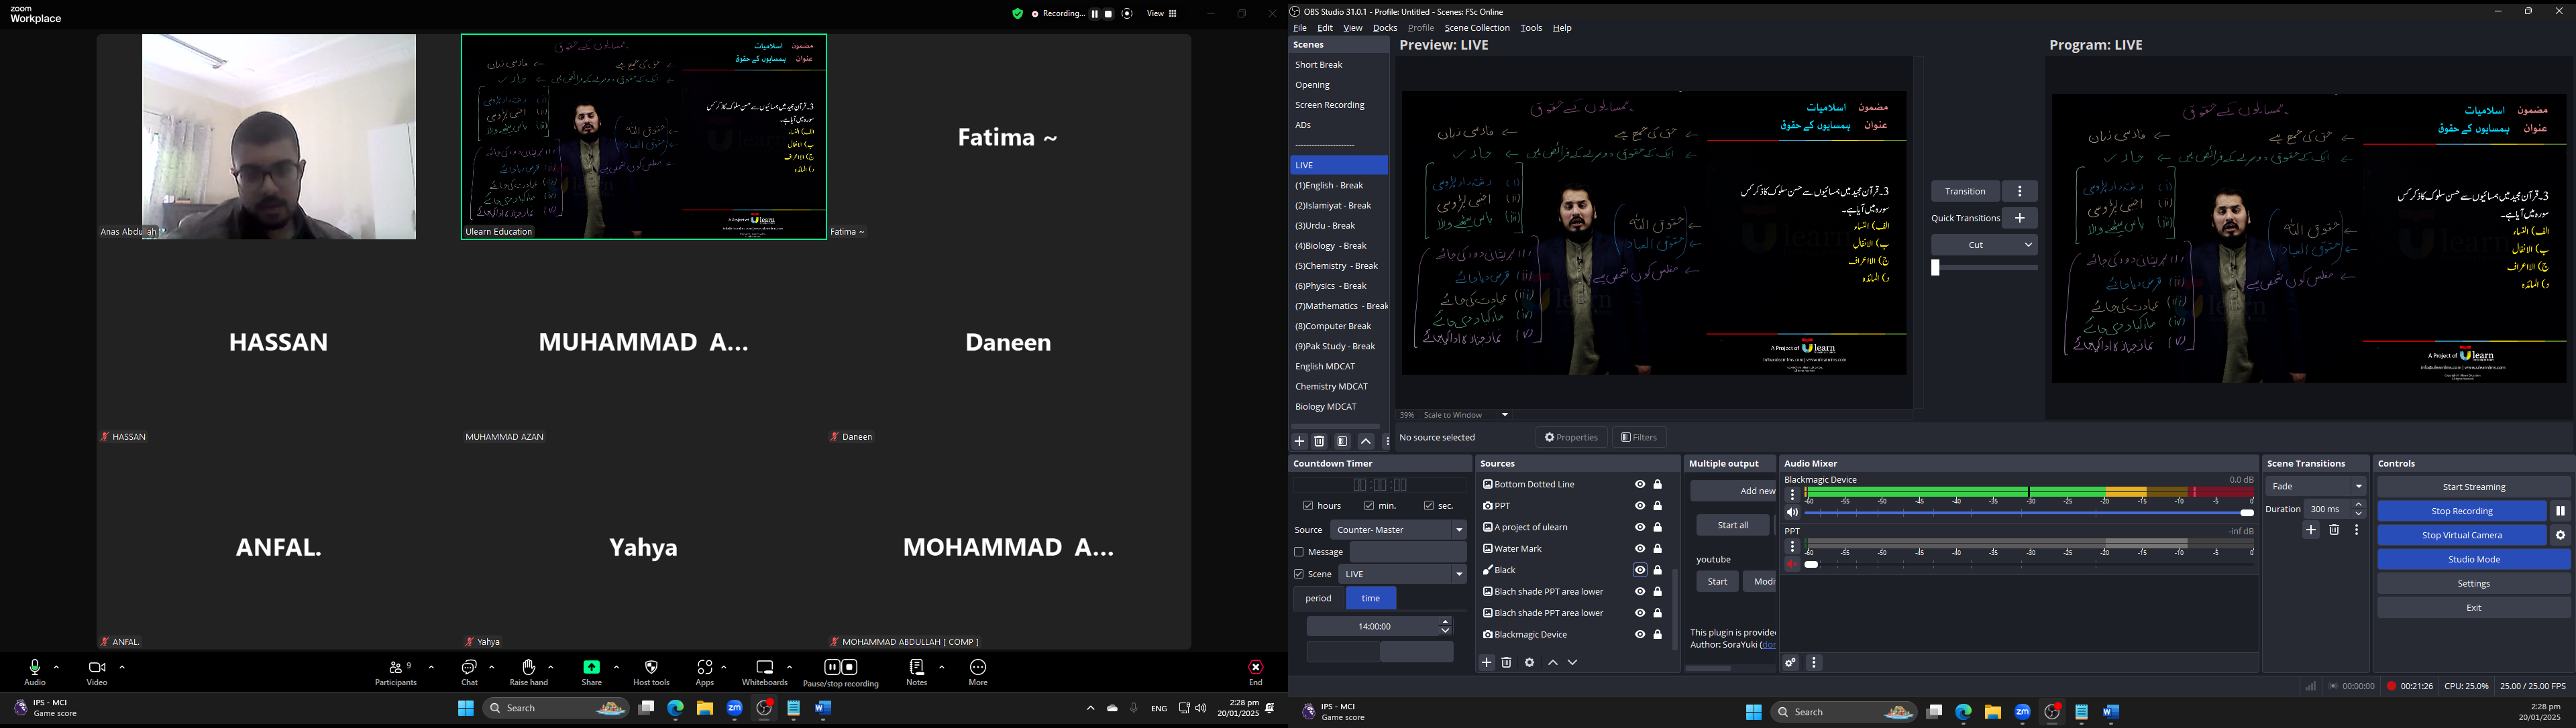Open scene filters icon below Scenes list
Screen dimensions: 2576x728
(1343, 441)
